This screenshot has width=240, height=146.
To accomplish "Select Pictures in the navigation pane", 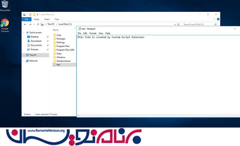I will tap(35, 50).
